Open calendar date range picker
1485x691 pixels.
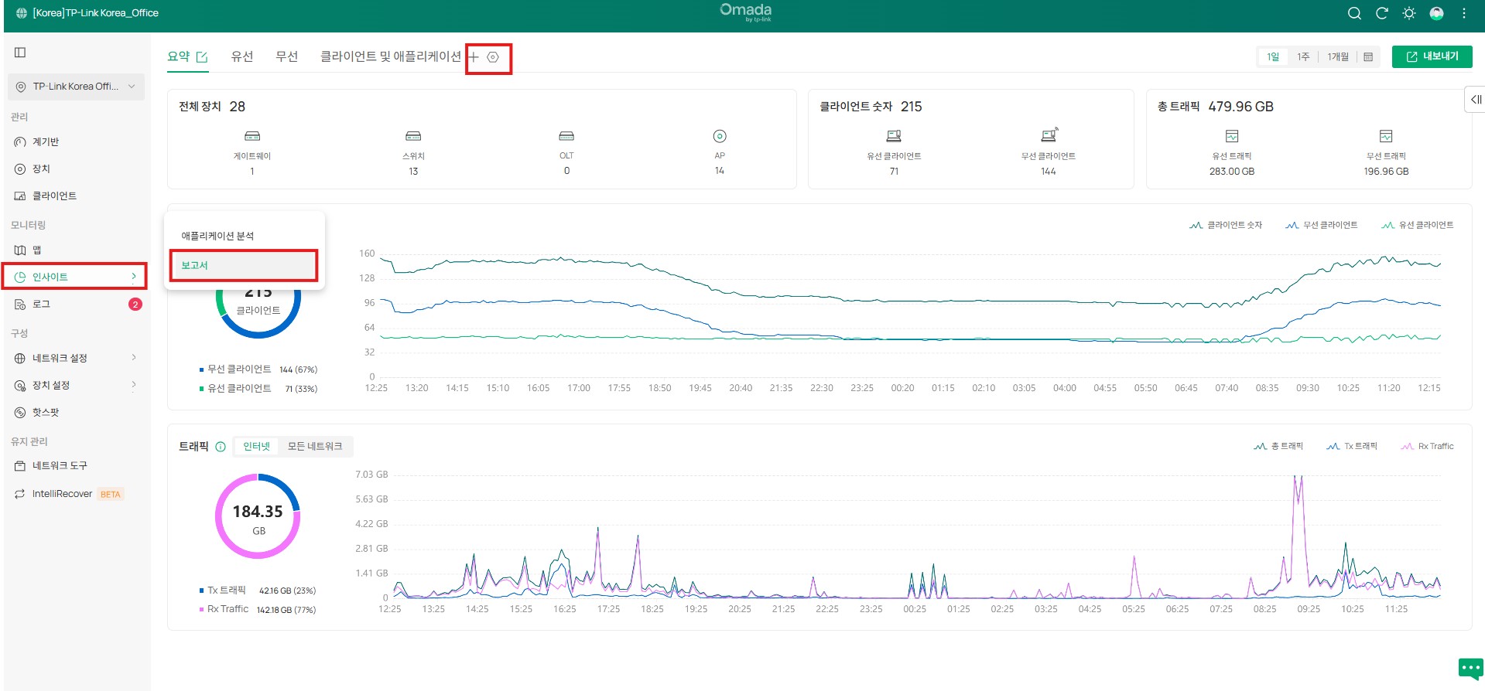[1368, 57]
